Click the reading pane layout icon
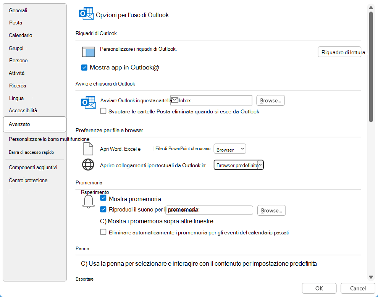Screen dimensions: 378x297 (89, 52)
